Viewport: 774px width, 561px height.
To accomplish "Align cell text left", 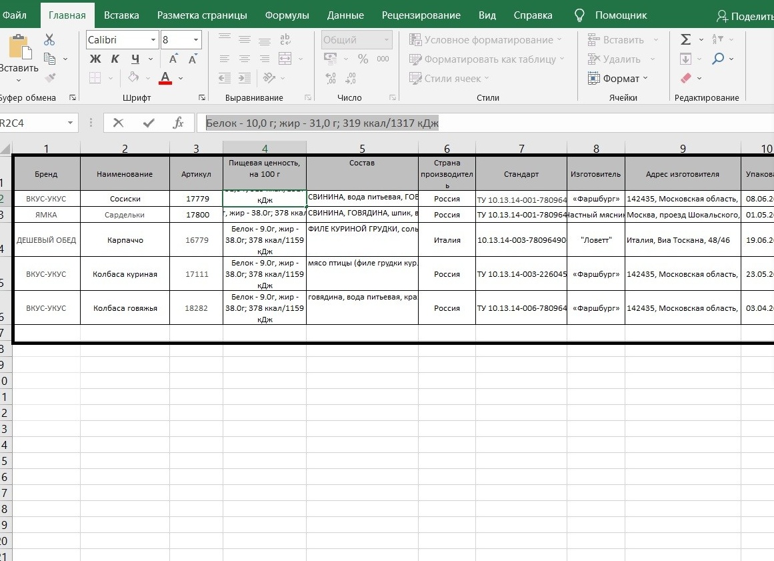I will [x=225, y=59].
